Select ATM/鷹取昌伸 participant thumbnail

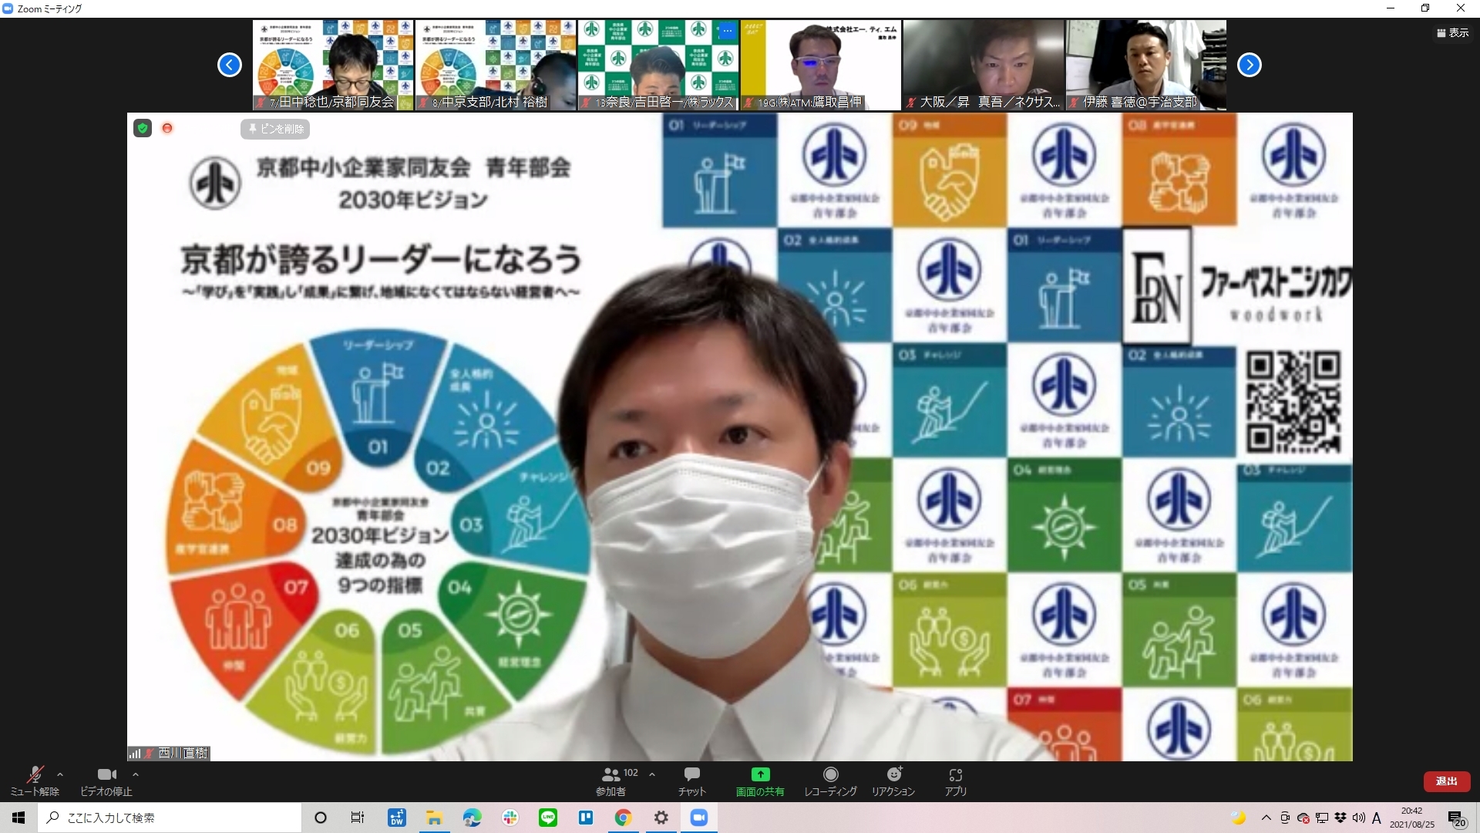[x=821, y=65]
